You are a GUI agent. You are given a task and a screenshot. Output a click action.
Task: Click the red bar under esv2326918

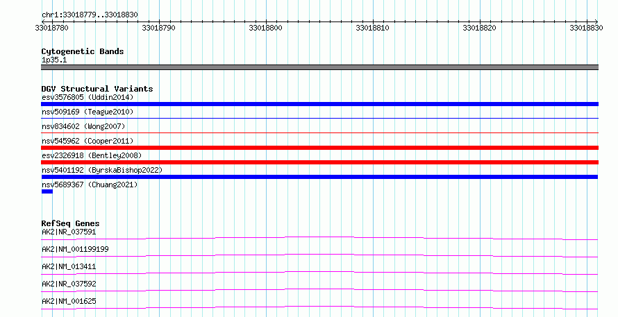point(319,162)
